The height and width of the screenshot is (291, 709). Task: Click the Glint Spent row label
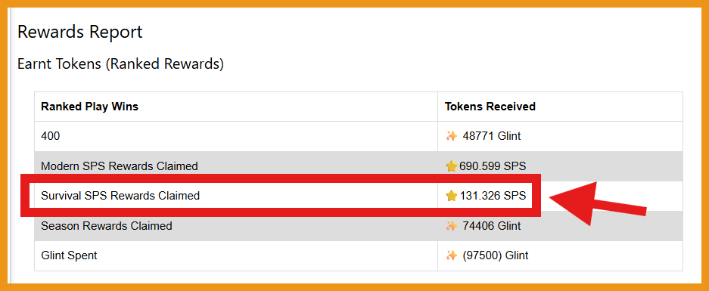point(69,255)
